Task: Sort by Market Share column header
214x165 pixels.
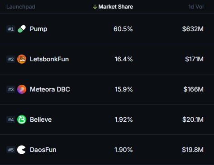Action: point(116,7)
